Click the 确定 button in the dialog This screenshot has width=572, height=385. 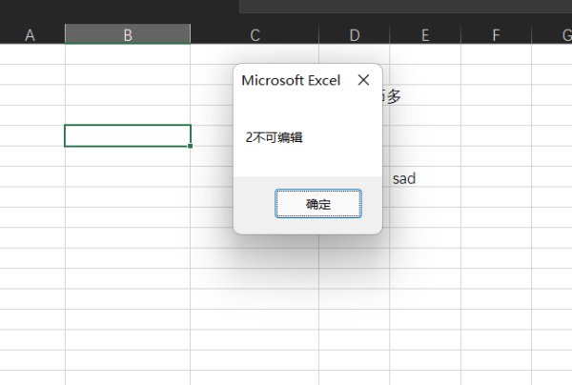pyautogui.click(x=318, y=203)
